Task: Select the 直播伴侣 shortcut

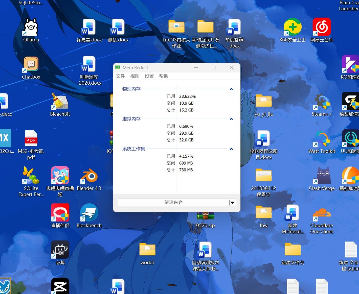Action: (60, 216)
